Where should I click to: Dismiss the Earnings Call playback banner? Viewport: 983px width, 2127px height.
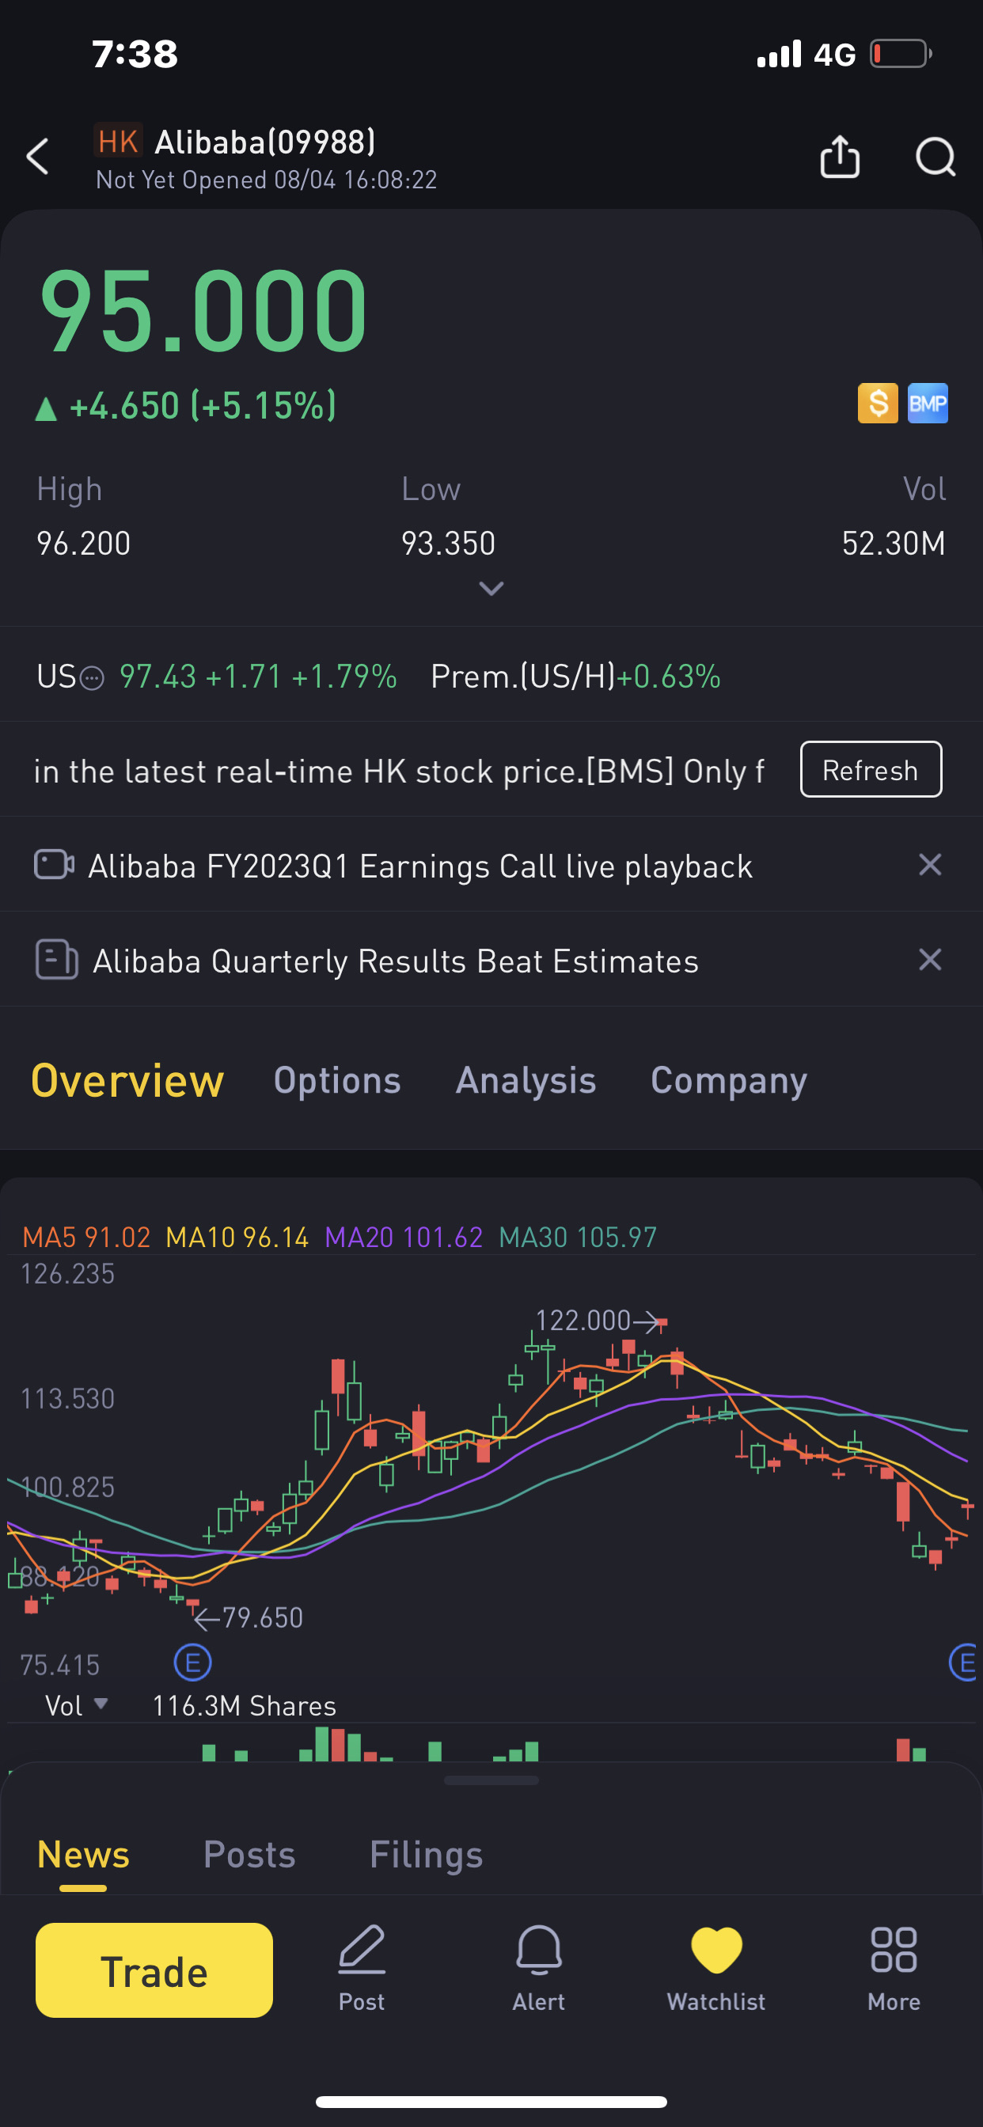click(930, 865)
